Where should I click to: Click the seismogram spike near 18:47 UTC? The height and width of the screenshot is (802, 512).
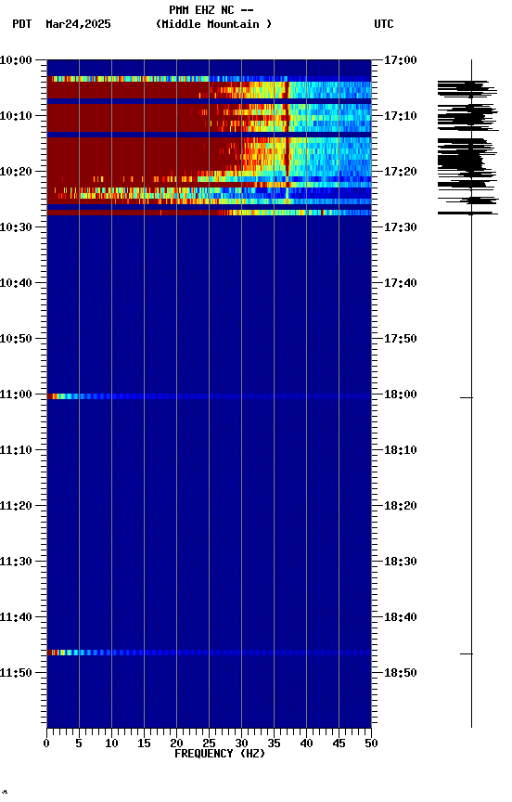point(467,653)
